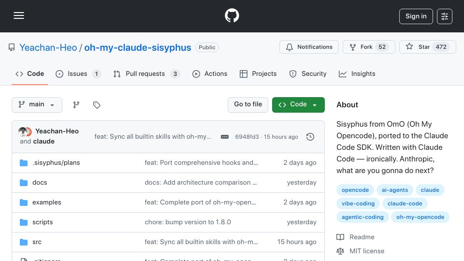Click the src folder icon

click(23, 242)
